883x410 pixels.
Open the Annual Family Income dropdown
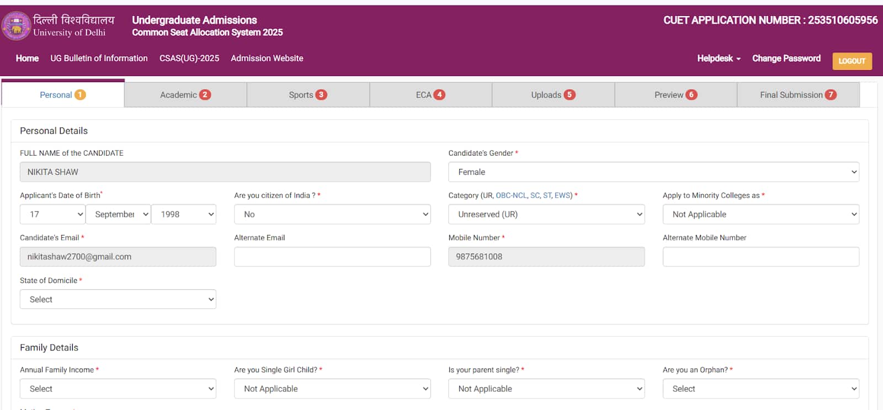point(118,388)
